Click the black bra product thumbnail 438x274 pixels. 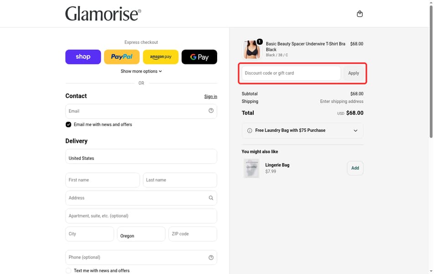point(251,49)
